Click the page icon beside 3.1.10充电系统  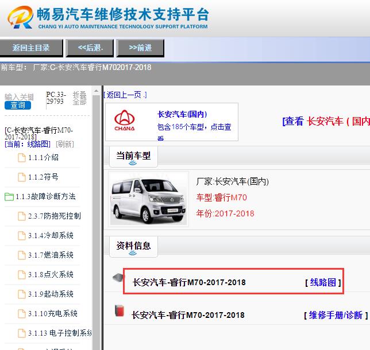(x=22, y=314)
